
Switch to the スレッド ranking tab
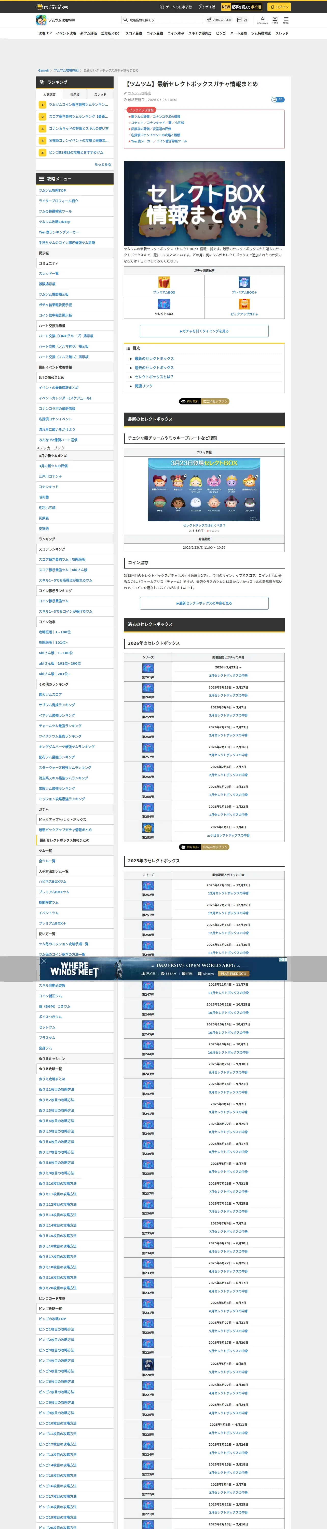click(100, 94)
